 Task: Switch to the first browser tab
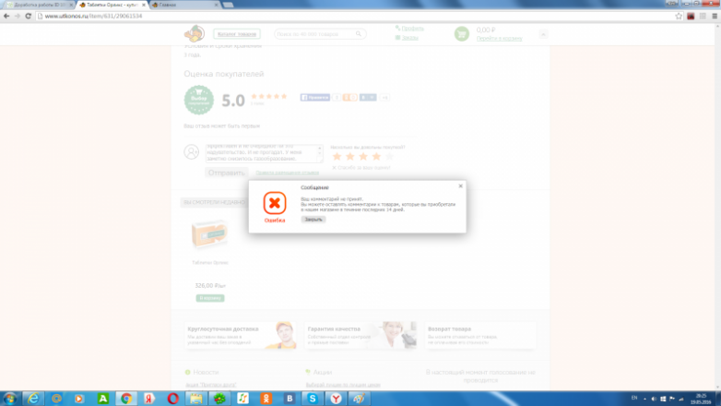point(35,5)
